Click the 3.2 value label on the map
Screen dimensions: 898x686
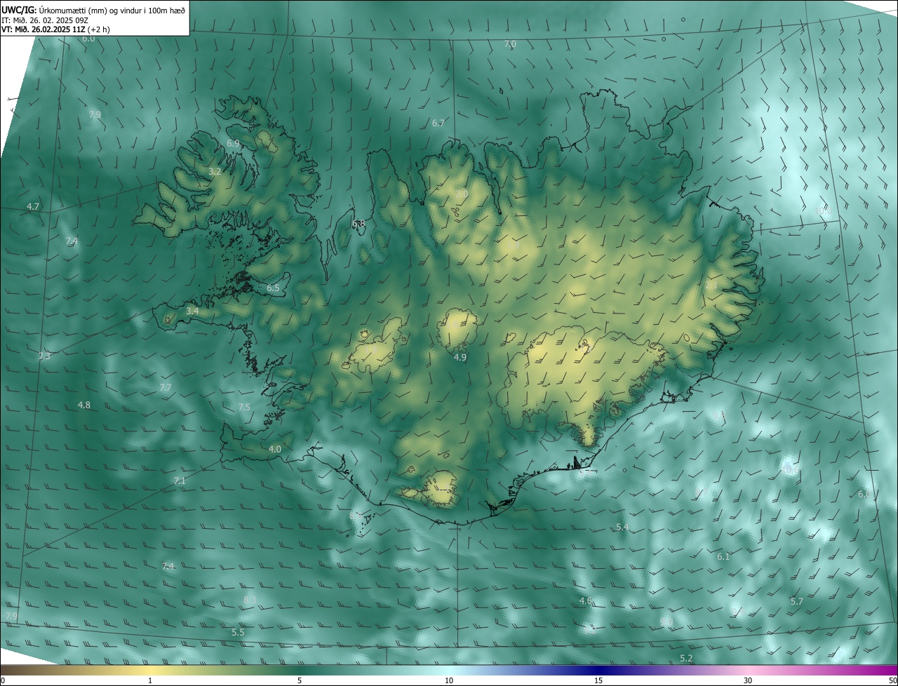tap(215, 171)
